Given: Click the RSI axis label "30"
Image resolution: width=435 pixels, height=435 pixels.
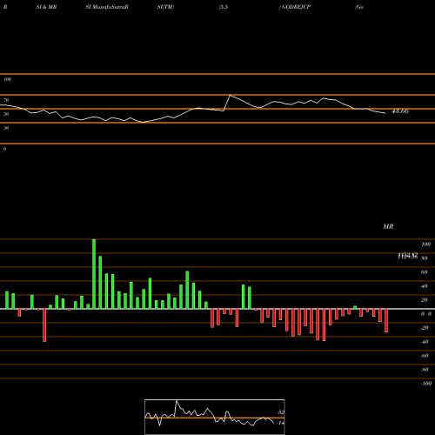Looking at the screenshot, I should (6, 128).
